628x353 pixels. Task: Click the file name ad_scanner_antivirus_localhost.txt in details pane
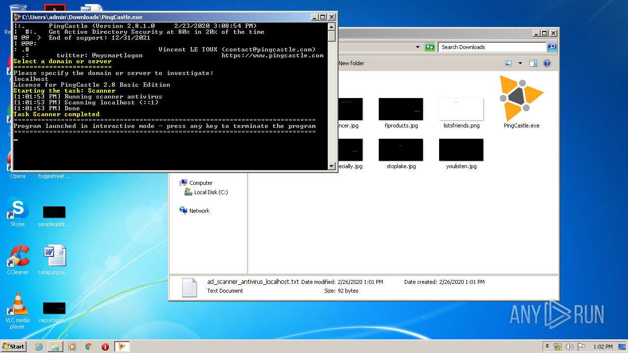tap(253, 282)
